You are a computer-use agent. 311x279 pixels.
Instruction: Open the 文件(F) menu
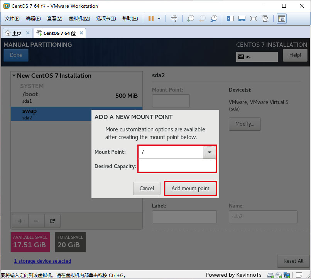coord(12,19)
